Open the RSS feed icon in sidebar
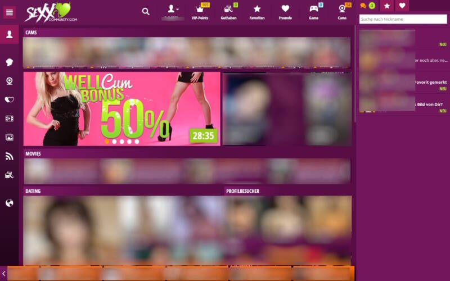 point(10,156)
